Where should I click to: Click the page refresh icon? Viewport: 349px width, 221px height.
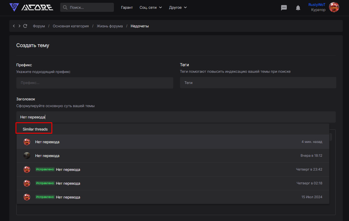25,26
